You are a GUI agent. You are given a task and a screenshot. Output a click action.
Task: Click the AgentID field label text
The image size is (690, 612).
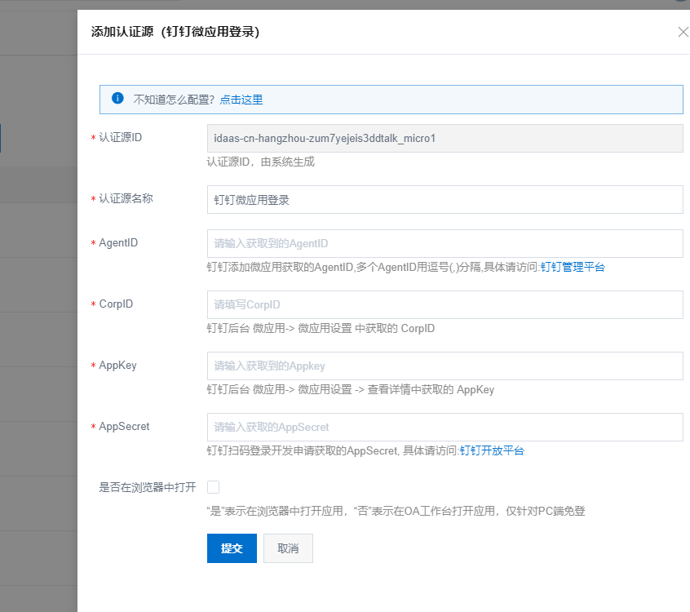[x=118, y=243]
